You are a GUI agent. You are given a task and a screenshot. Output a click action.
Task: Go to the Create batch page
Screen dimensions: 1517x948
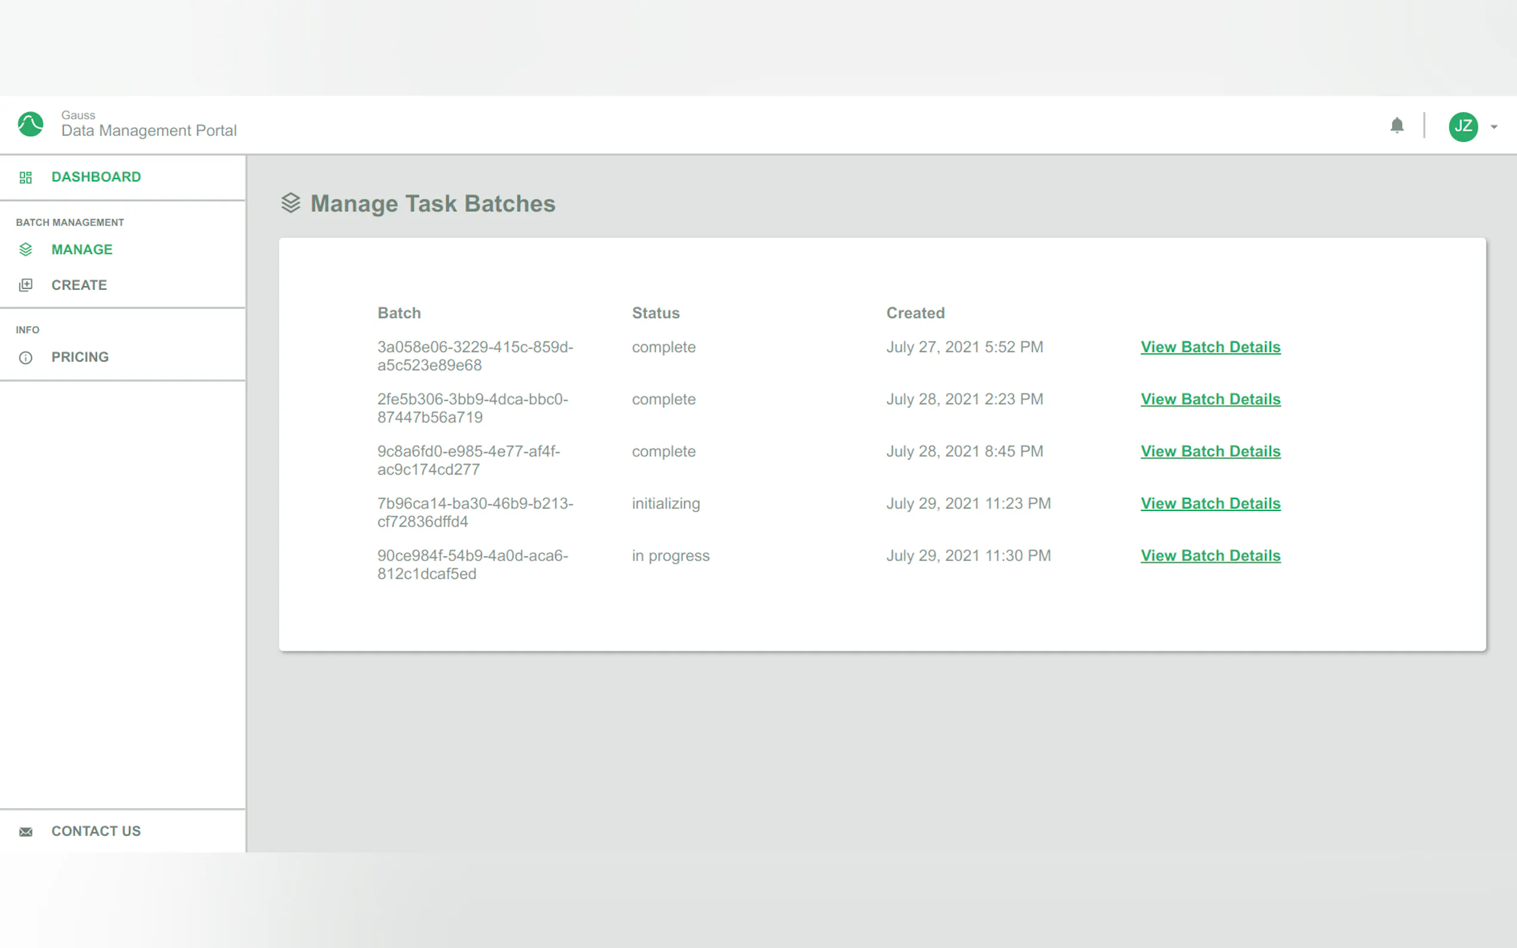click(x=79, y=285)
